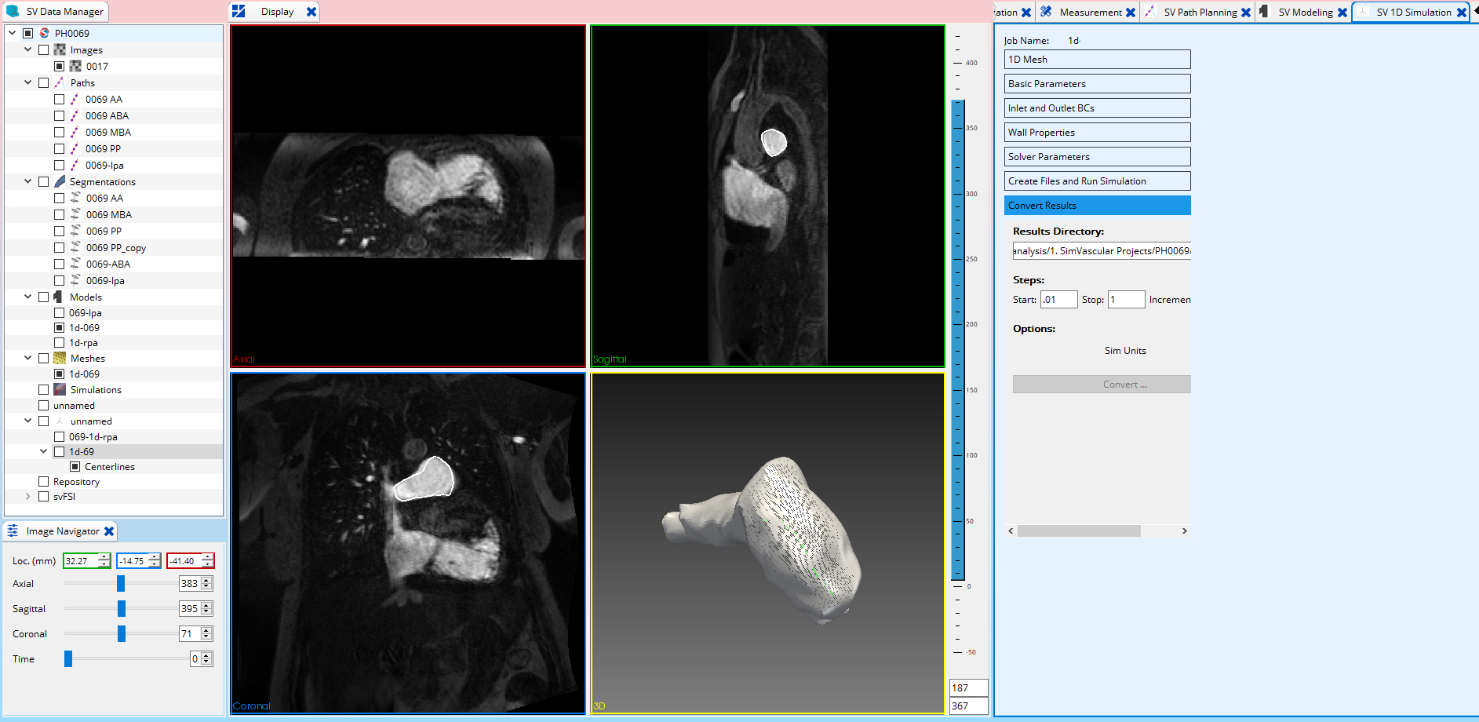Viewport: 1479px width, 722px height.
Task: Toggle checkbox for path 0069-lpa
Action: click(59, 165)
